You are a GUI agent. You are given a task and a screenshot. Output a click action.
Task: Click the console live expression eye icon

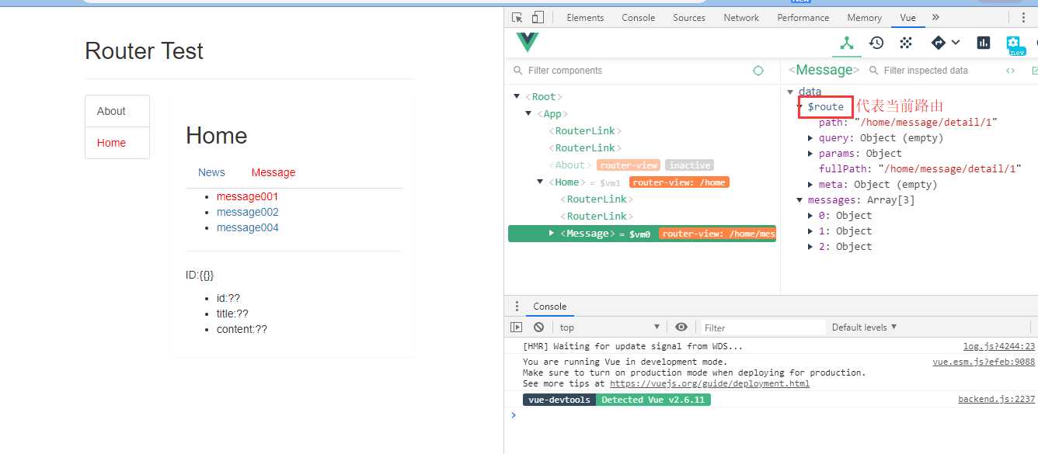681,328
